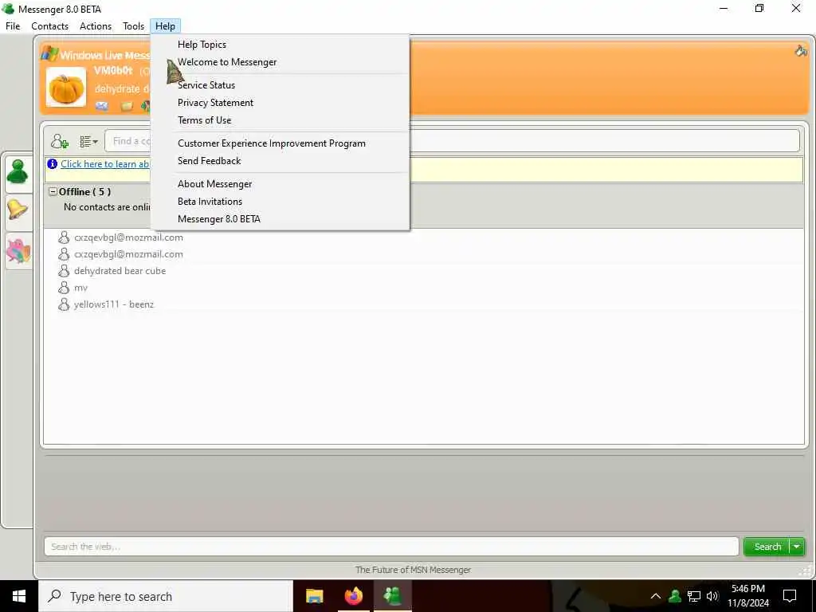Click the Type here to search taskbar box
Screen dimensions: 816x612
coord(166,596)
